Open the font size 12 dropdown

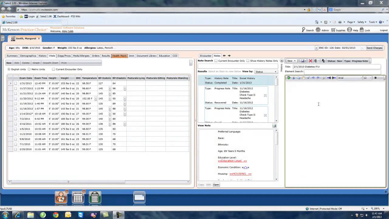pos(367,78)
